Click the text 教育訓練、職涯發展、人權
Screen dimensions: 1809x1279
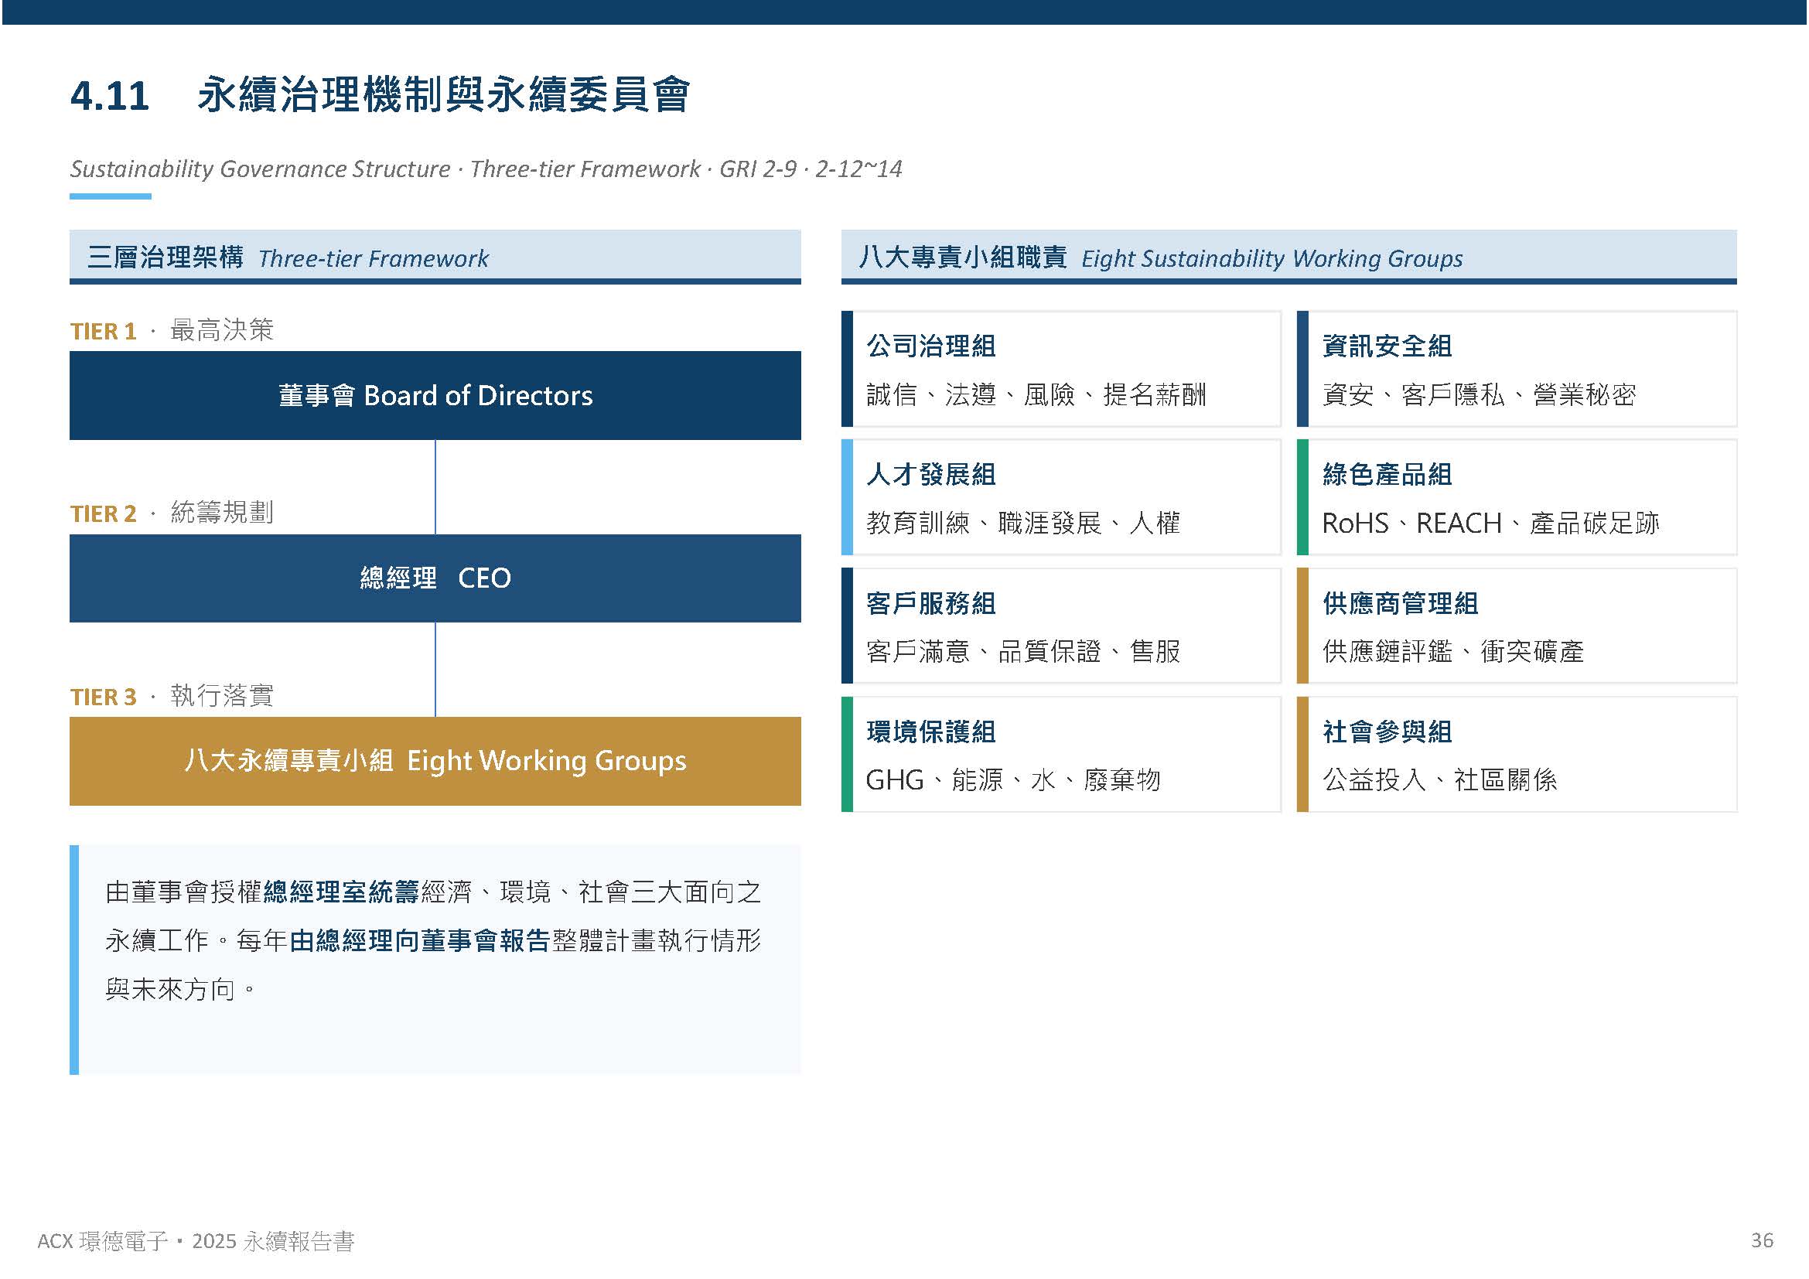click(1022, 522)
